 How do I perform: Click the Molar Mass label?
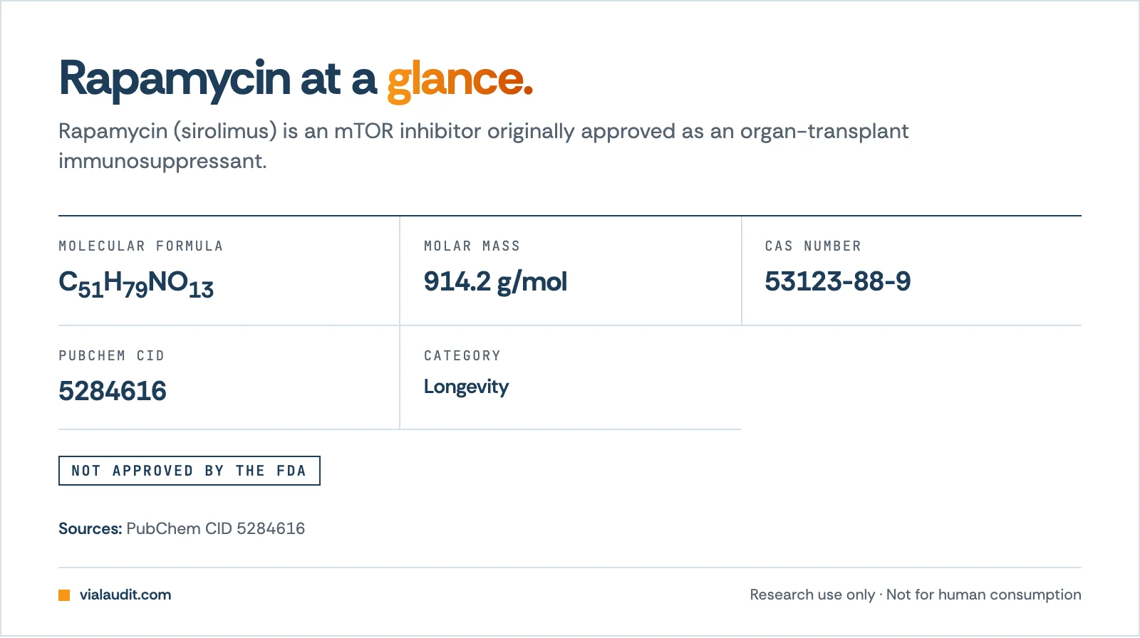coord(472,246)
